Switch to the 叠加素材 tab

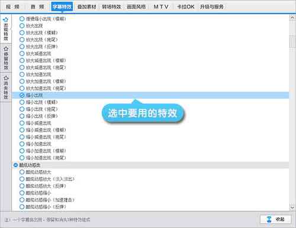coord(87,7)
